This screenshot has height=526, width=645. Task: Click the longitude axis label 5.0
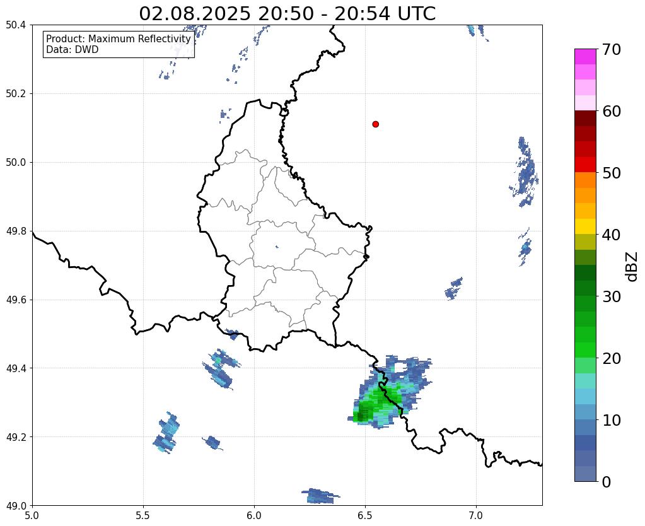32,515
